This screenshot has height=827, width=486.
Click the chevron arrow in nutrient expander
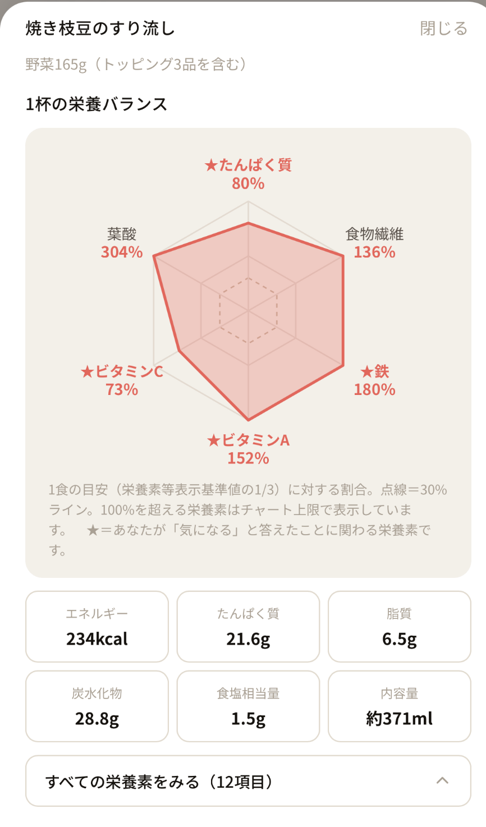pyautogui.click(x=442, y=780)
